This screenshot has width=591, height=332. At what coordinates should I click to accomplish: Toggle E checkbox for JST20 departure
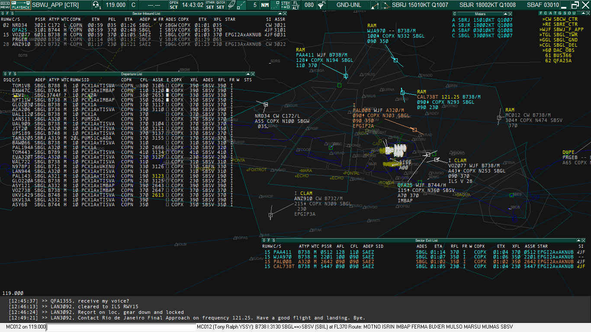[x=167, y=128]
